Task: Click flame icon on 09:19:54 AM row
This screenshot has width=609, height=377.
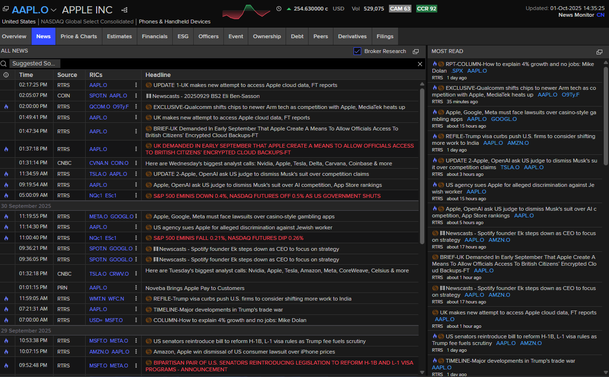Action: (6, 184)
